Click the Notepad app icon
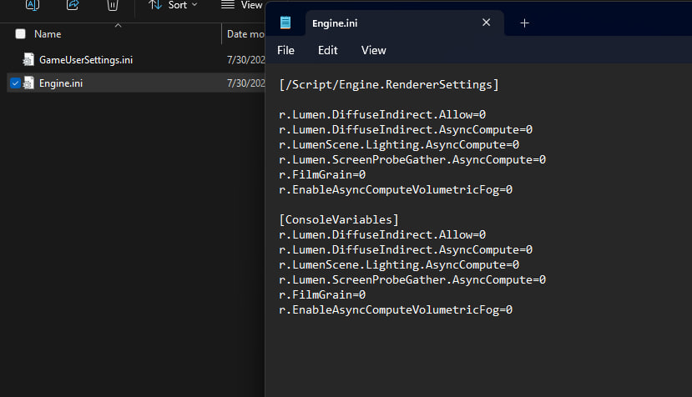The width and height of the screenshot is (692, 397). pos(285,23)
